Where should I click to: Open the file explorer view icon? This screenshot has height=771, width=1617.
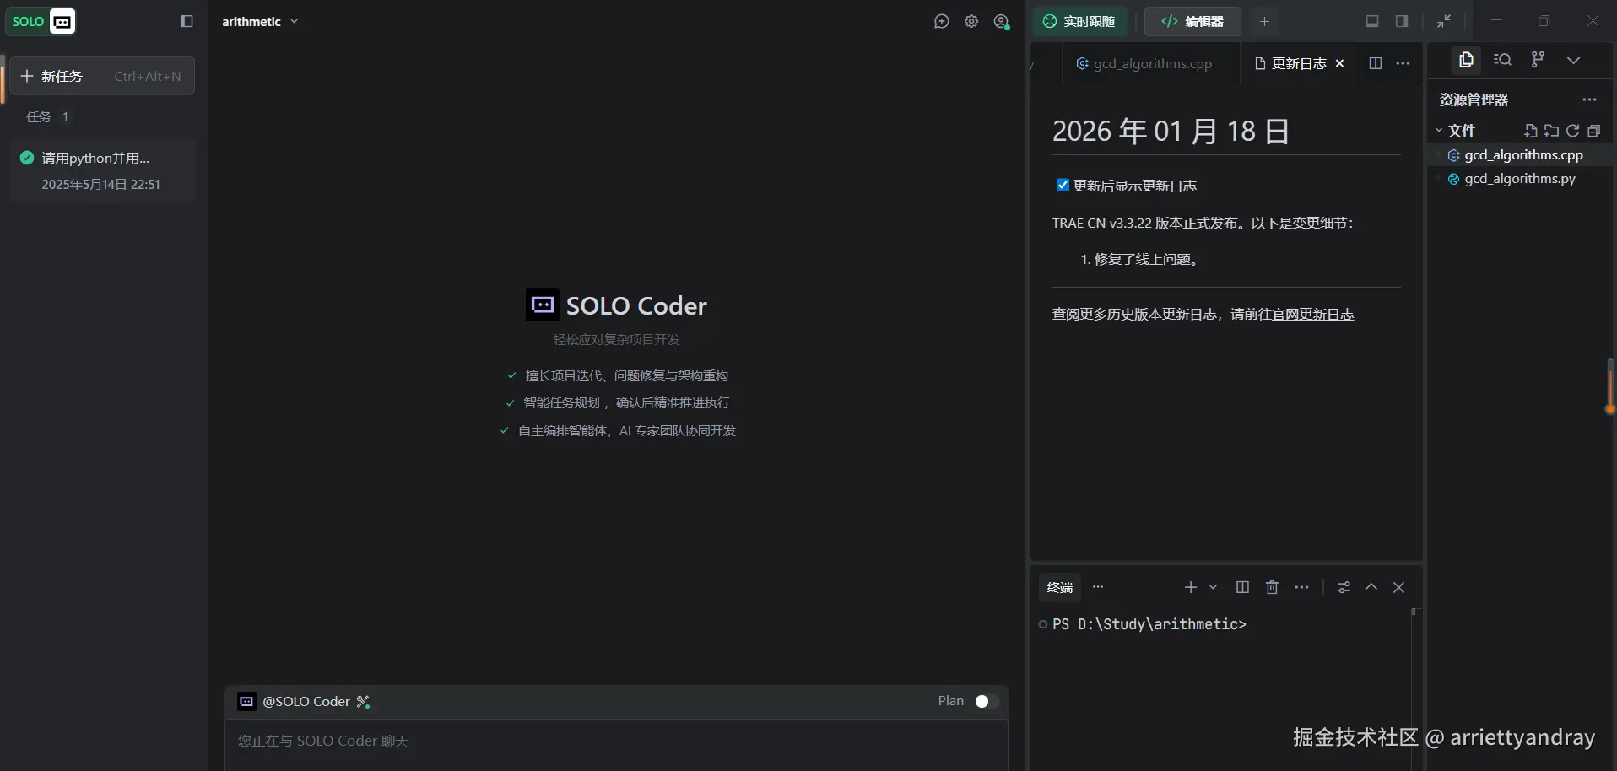[1466, 60]
